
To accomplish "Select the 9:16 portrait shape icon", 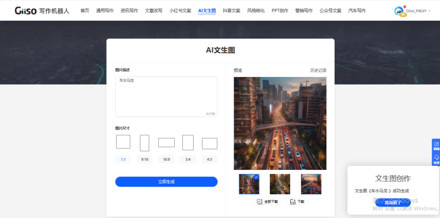I will tap(144, 143).
